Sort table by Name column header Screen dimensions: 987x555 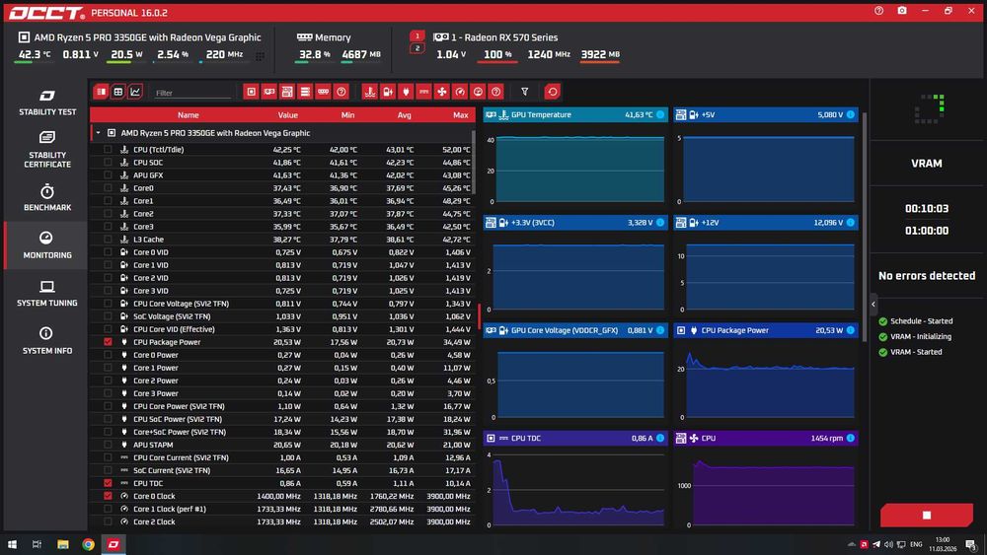(x=188, y=115)
